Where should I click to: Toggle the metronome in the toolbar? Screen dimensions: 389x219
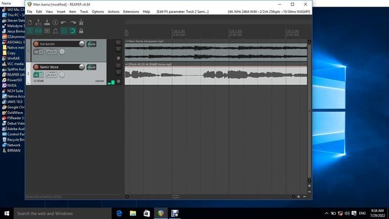81,23
